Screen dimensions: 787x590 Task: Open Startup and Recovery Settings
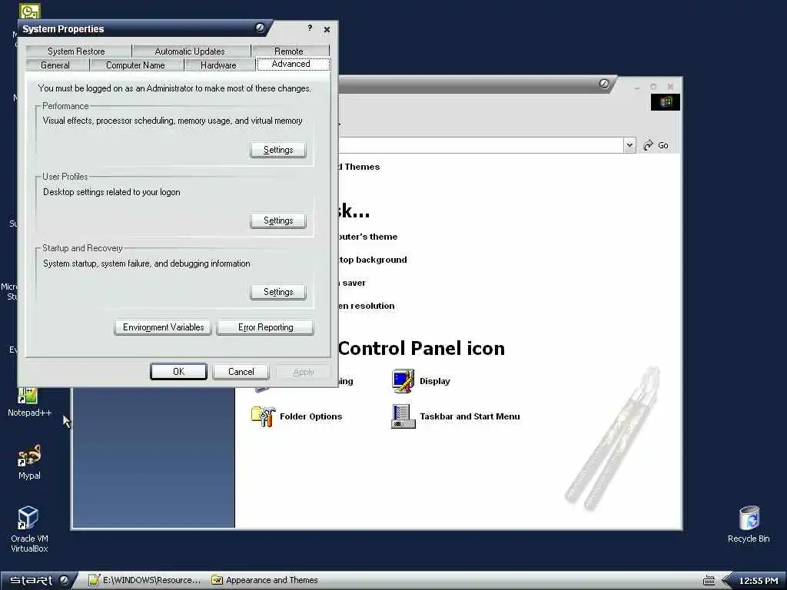click(278, 292)
